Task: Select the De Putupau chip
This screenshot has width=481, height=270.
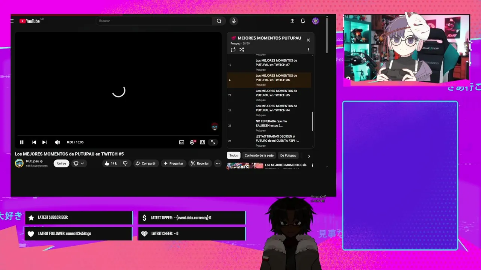Action: (288, 156)
